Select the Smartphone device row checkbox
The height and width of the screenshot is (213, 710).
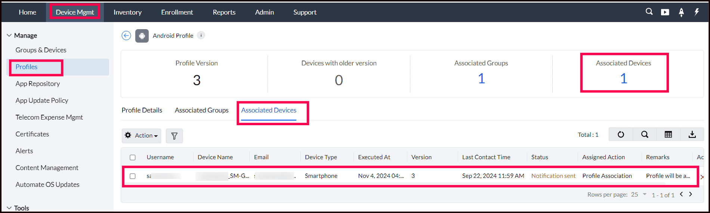click(x=133, y=176)
